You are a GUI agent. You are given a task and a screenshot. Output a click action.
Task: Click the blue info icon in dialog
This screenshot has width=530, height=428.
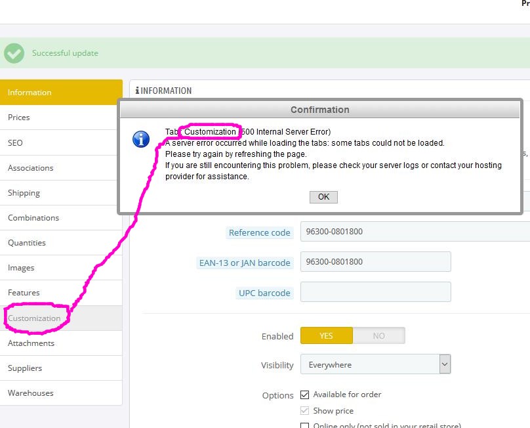141,139
